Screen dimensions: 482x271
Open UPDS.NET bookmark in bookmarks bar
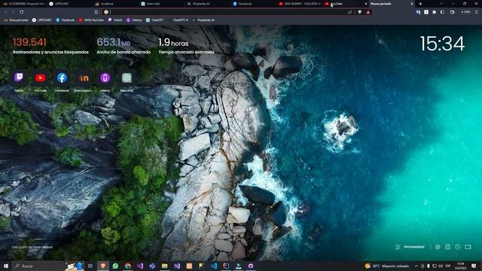pos(42,20)
